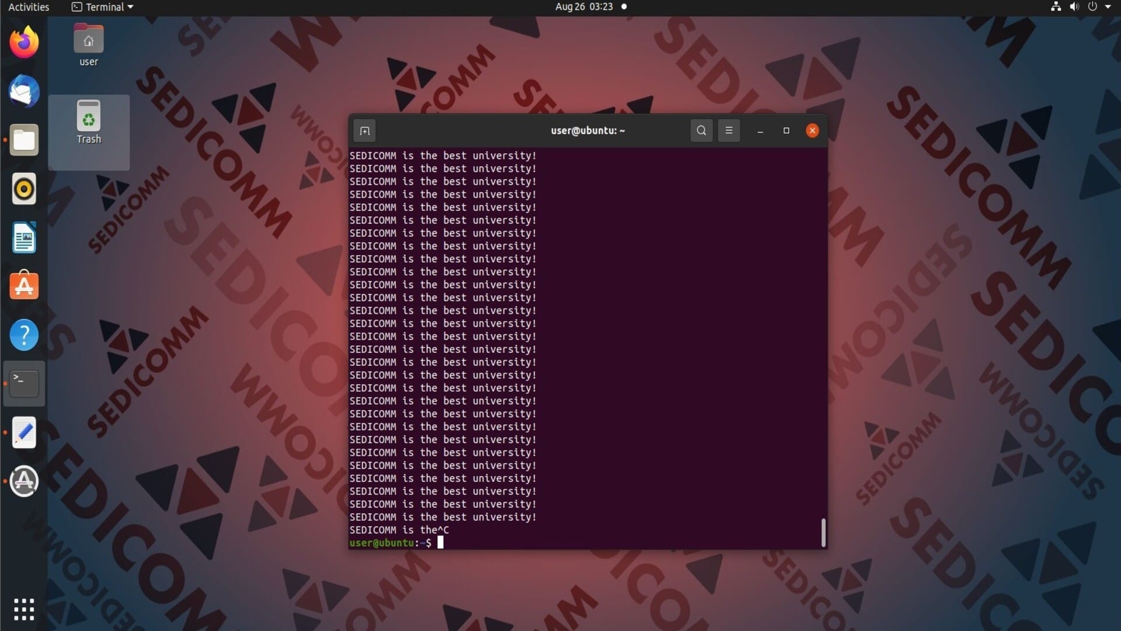The image size is (1121, 631).
Task: Close the terminal window
Action: 812,131
